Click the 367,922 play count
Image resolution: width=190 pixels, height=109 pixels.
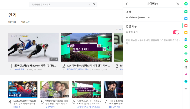tap(96, 70)
